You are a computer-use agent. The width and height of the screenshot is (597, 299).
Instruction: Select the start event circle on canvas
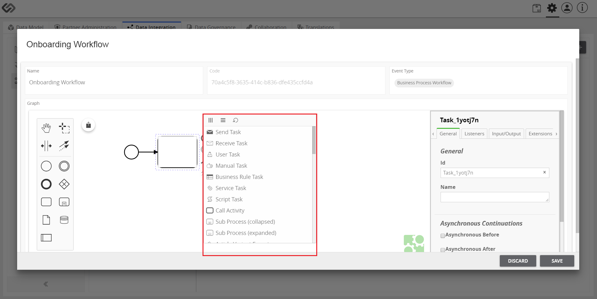[131, 152]
